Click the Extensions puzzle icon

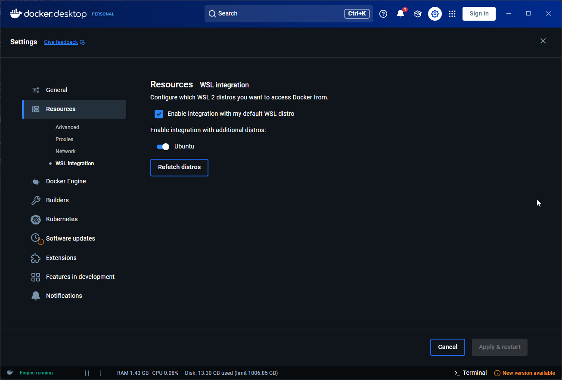(x=36, y=258)
